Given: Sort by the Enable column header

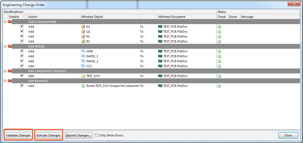Looking at the screenshot, I should 14,17.
